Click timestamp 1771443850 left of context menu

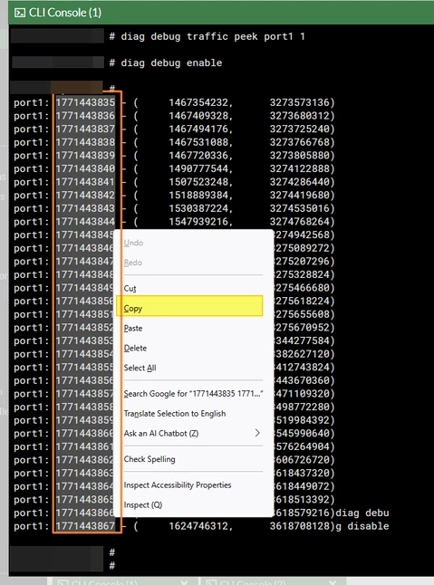[84, 301]
